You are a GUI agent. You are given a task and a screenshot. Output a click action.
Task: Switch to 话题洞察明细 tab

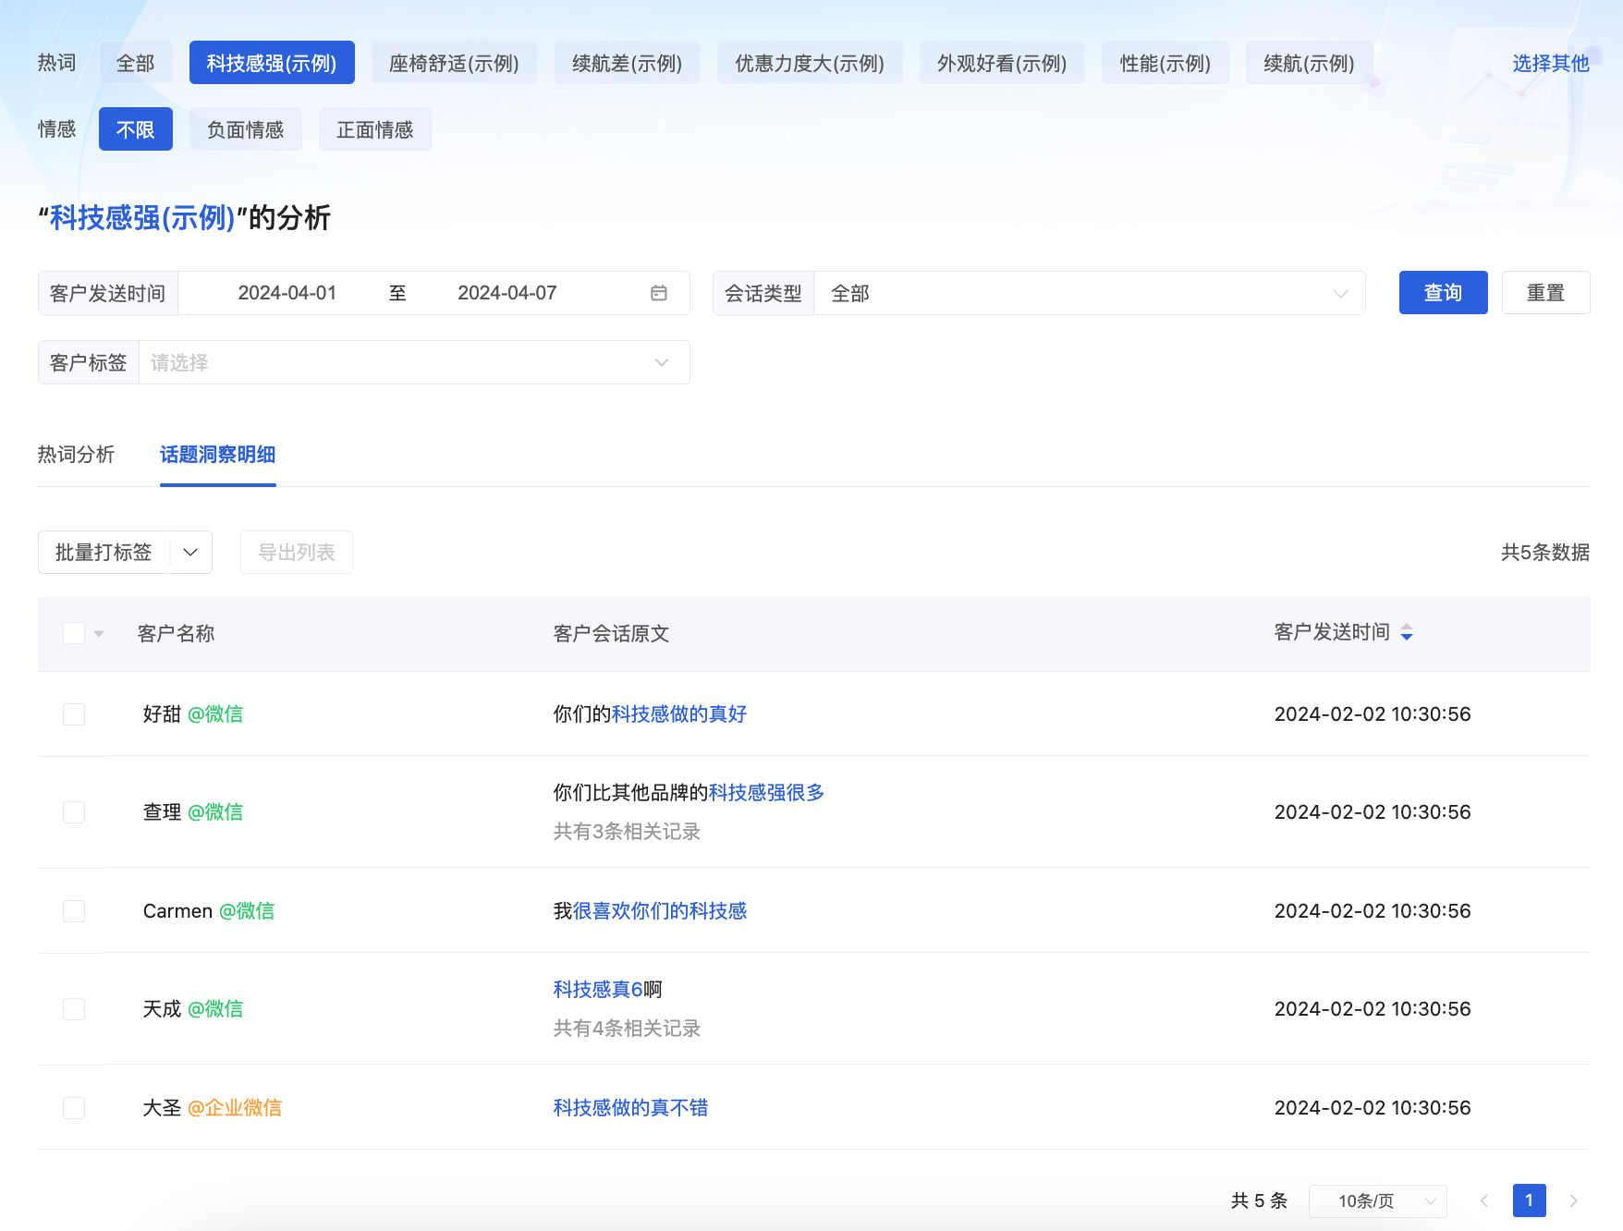pos(218,455)
